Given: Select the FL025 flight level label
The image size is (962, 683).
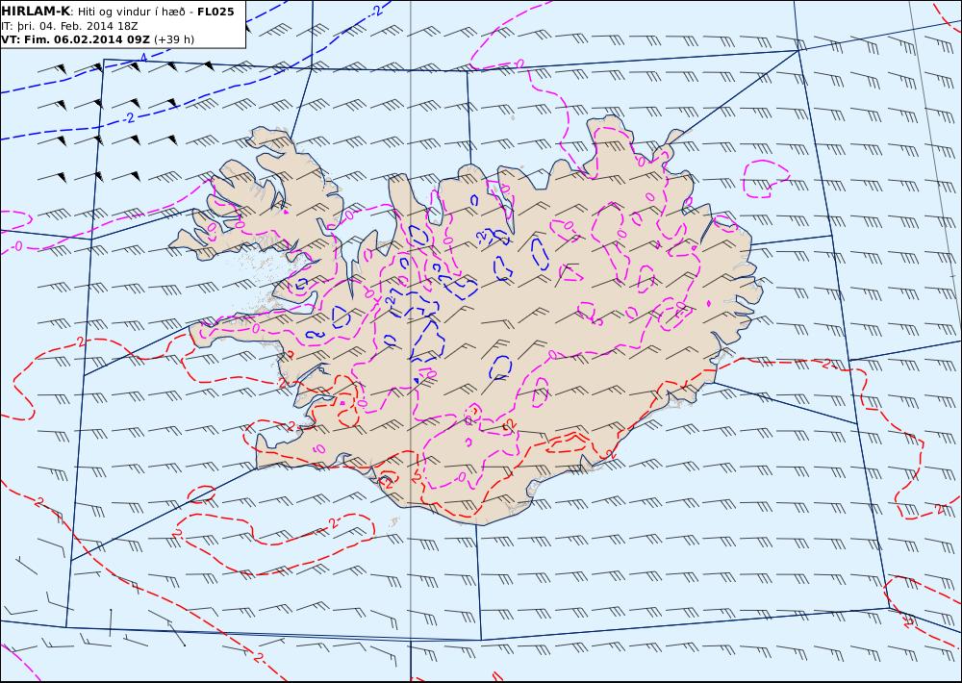Looking at the screenshot, I should click(x=215, y=12).
